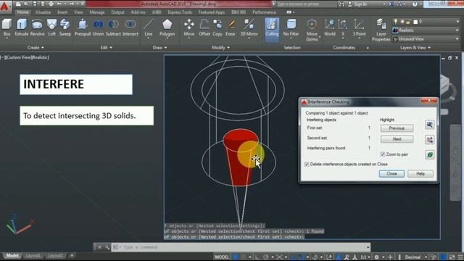The image size is (464, 261).
Task: Switch to the Model layout tab
Action: 12,255
